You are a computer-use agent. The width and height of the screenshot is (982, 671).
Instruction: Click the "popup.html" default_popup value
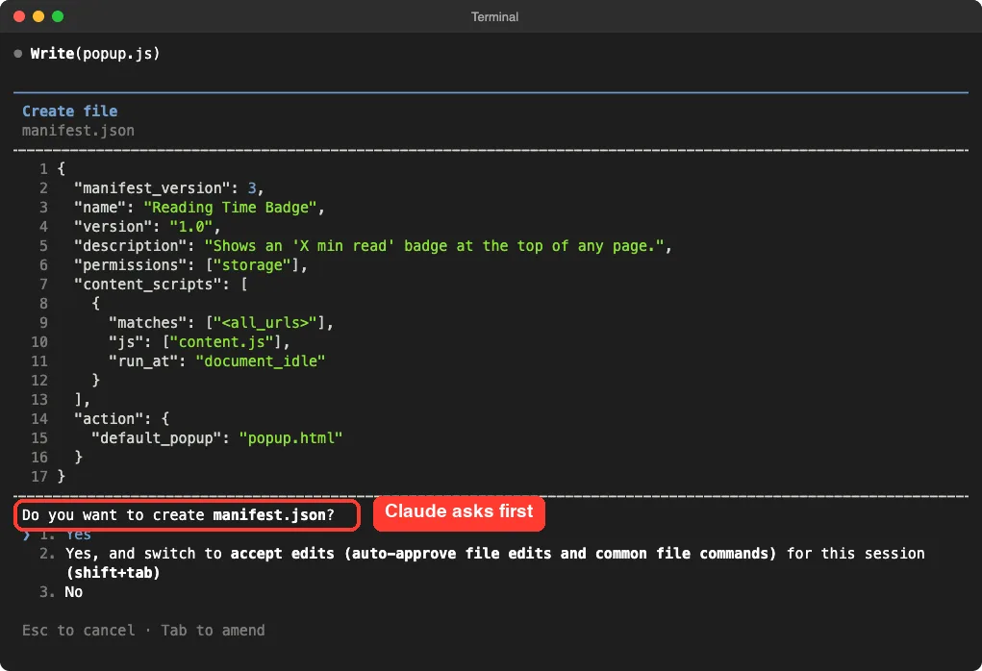[290, 438]
